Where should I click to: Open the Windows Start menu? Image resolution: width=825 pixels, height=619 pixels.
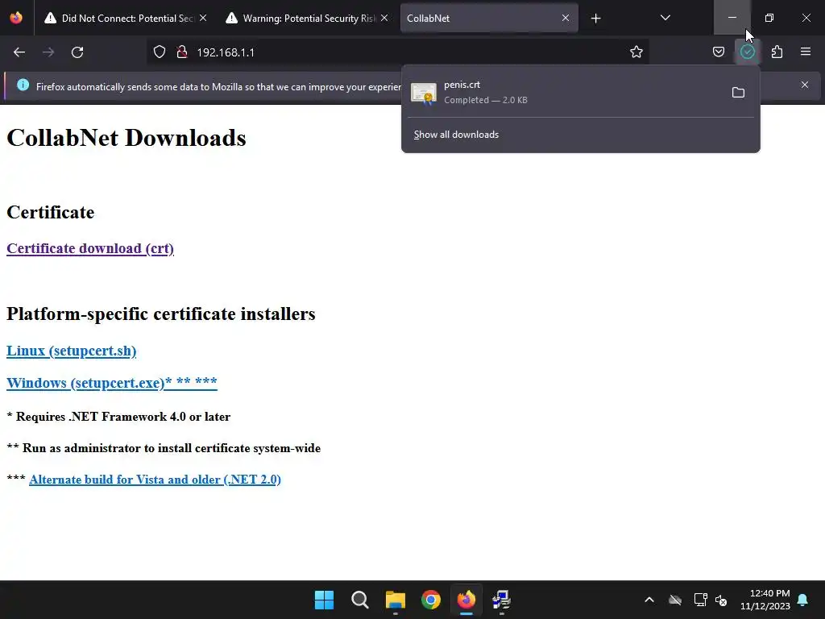(x=324, y=600)
